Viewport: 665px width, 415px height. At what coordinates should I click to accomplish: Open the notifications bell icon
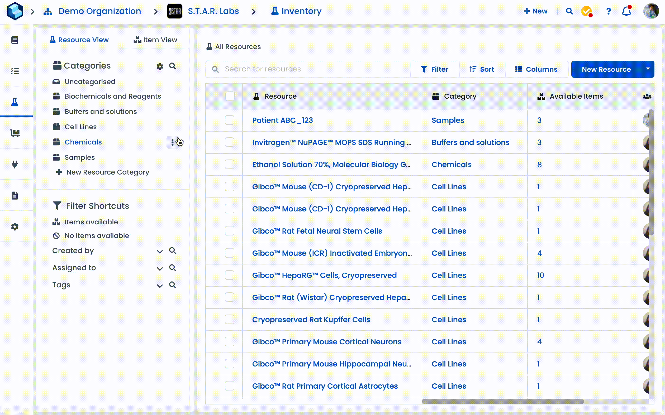(x=626, y=11)
